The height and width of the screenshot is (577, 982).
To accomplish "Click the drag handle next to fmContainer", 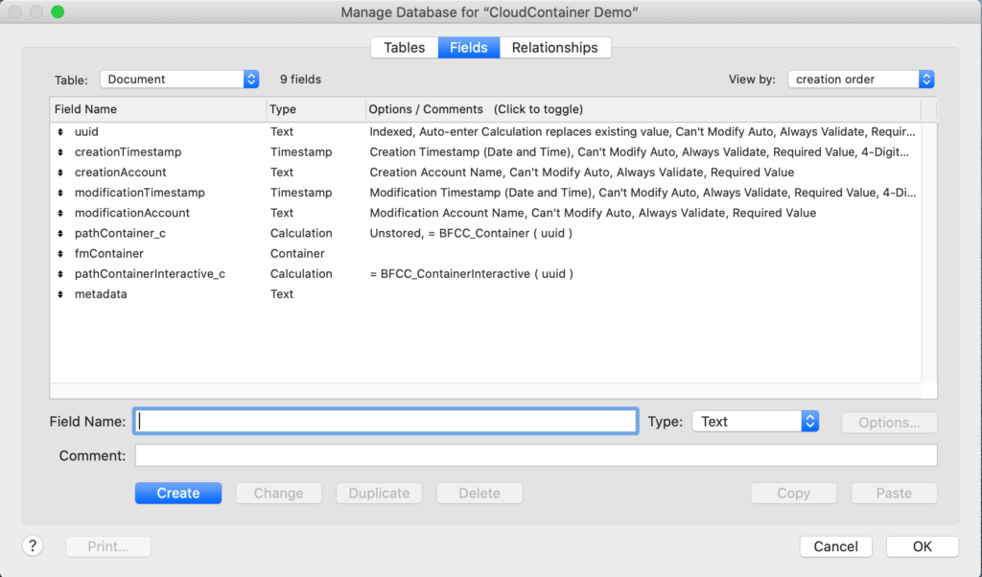I will point(61,254).
